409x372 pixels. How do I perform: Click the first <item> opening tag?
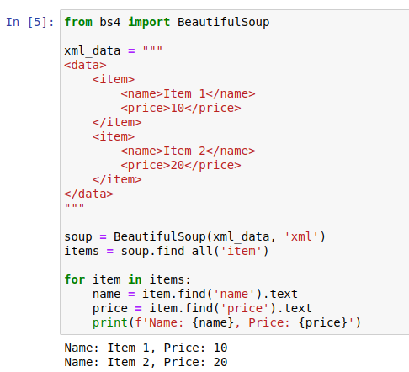114,79
